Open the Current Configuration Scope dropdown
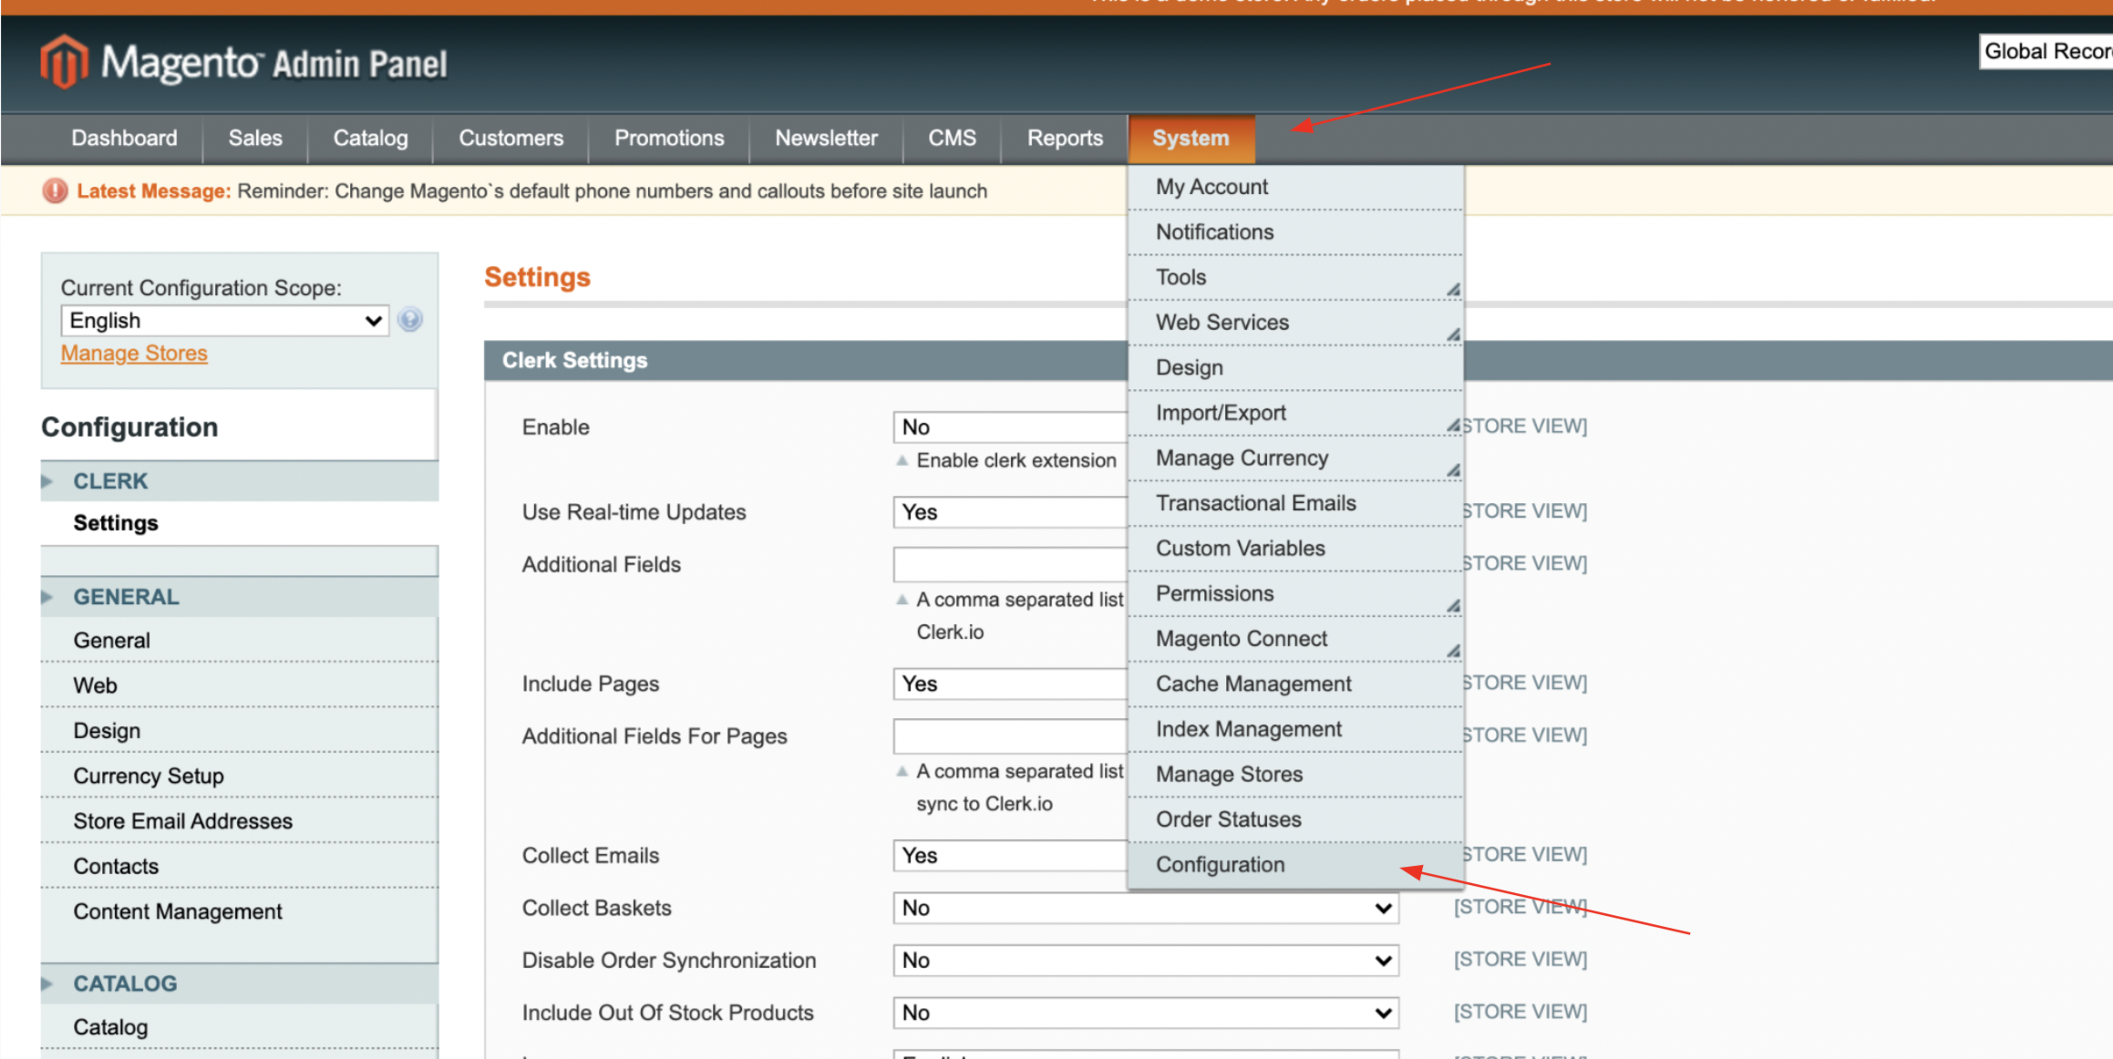The height and width of the screenshot is (1059, 2113). (224, 321)
